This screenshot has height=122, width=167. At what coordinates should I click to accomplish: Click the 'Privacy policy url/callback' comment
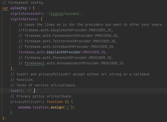pyautogui.click(x=41, y=96)
